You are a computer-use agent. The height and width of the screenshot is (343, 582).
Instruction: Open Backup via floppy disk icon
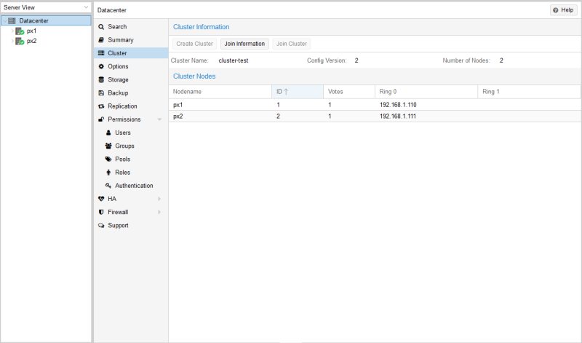[x=102, y=93]
